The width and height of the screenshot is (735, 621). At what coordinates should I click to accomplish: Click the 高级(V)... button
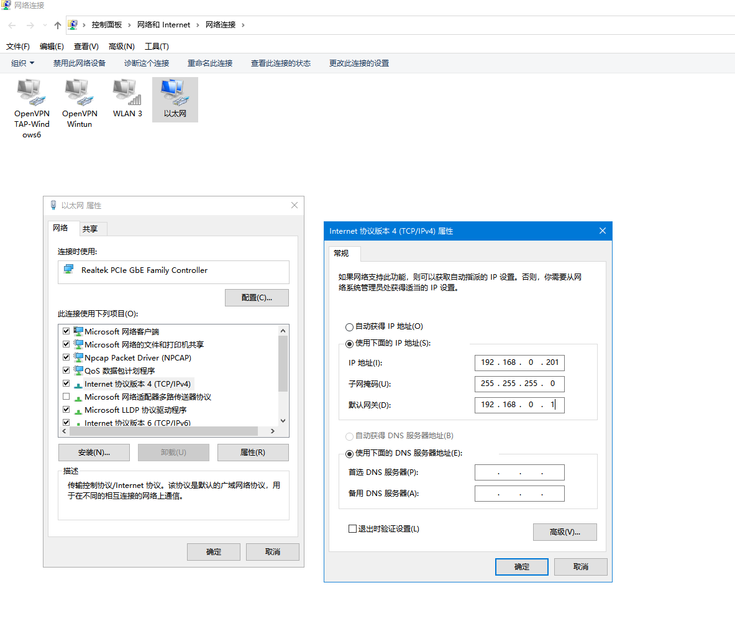point(564,532)
